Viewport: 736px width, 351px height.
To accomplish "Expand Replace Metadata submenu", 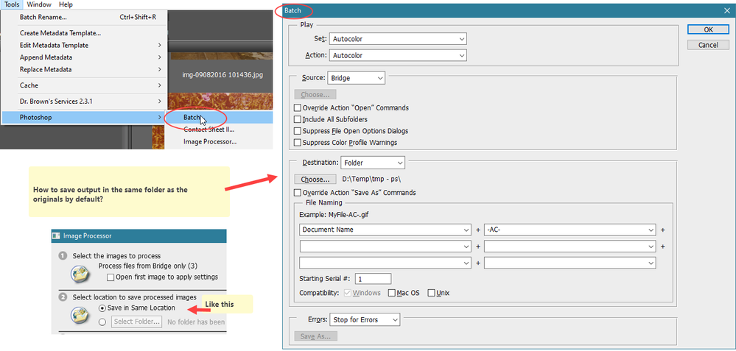I will 84,69.
